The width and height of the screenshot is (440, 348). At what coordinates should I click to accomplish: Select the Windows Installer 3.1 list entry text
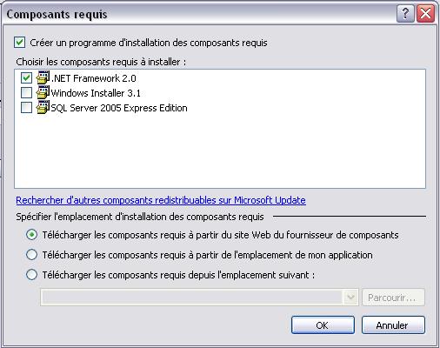coord(96,93)
